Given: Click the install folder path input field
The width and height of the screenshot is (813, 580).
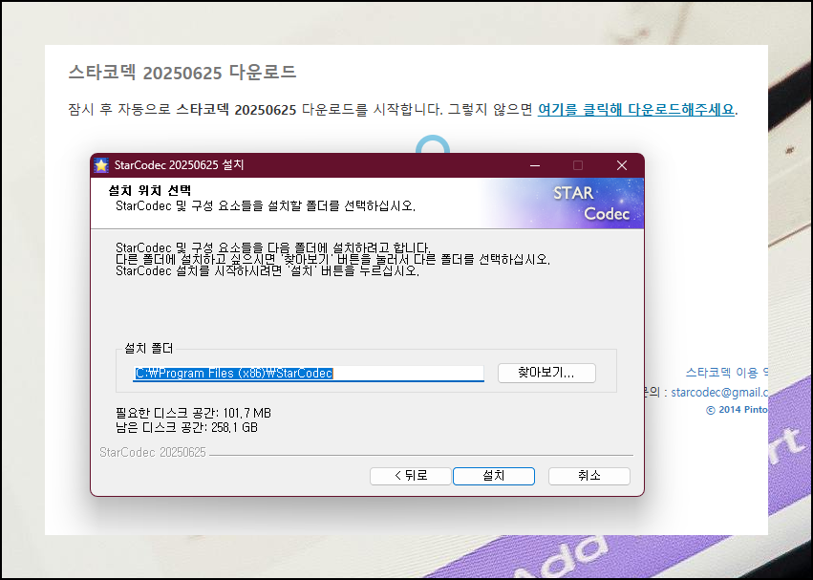Looking at the screenshot, I should [x=309, y=373].
